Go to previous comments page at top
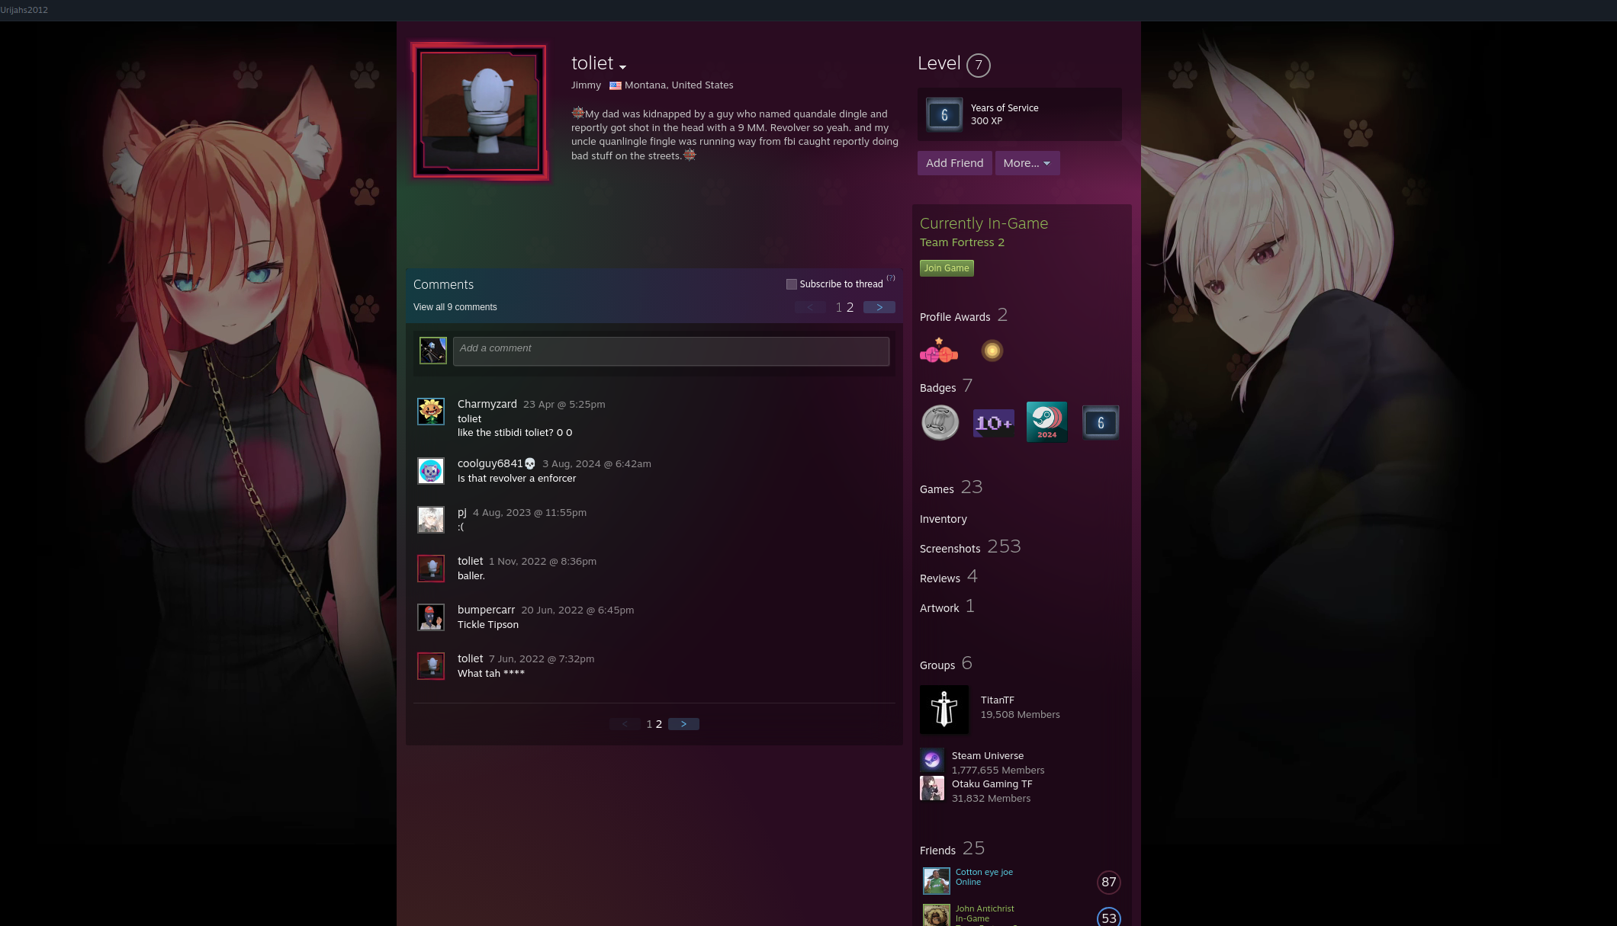This screenshot has width=1617, height=926. (x=810, y=307)
